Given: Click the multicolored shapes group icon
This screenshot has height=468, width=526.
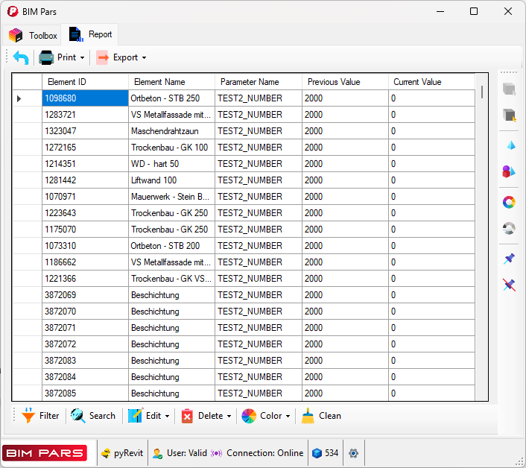Looking at the screenshot, I should (x=510, y=171).
